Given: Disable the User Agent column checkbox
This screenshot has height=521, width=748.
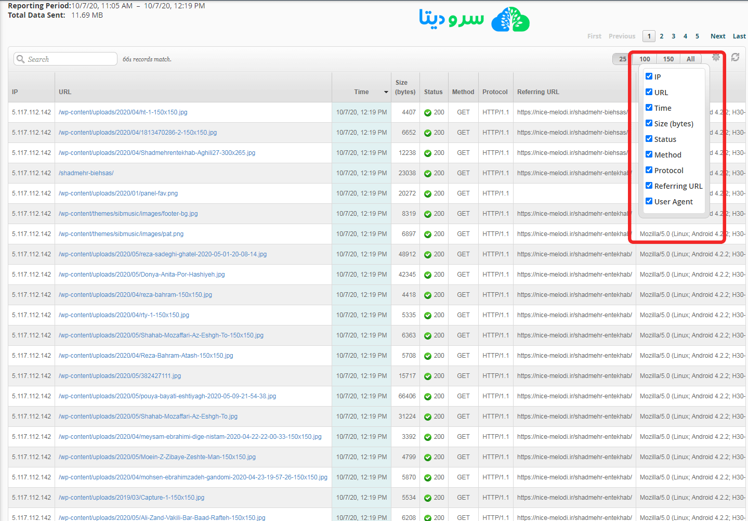Looking at the screenshot, I should pyautogui.click(x=649, y=201).
